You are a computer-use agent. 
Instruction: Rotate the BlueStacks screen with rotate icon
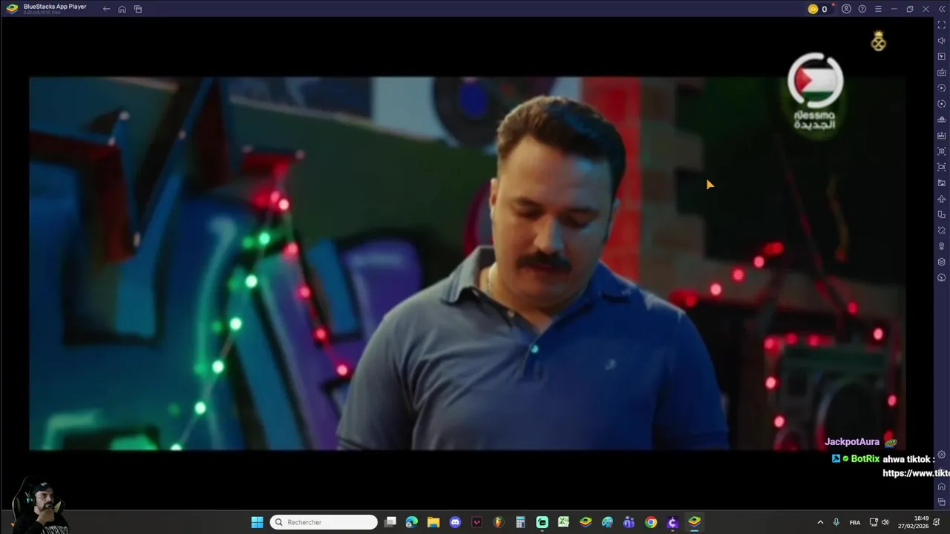(x=942, y=230)
